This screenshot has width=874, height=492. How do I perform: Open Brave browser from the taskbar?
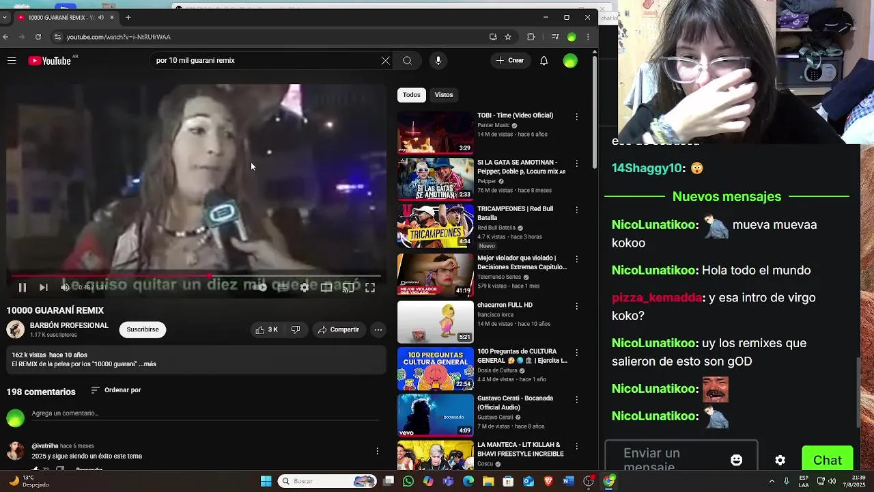(548, 481)
